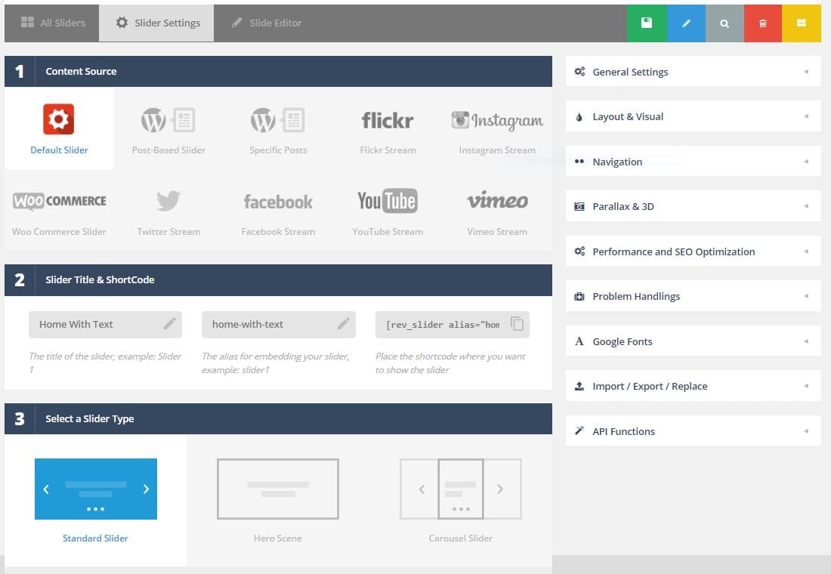Click the Parallax & 3D camera icon
Image resolution: width=831 pixels, height=574 pixels.
579,206
